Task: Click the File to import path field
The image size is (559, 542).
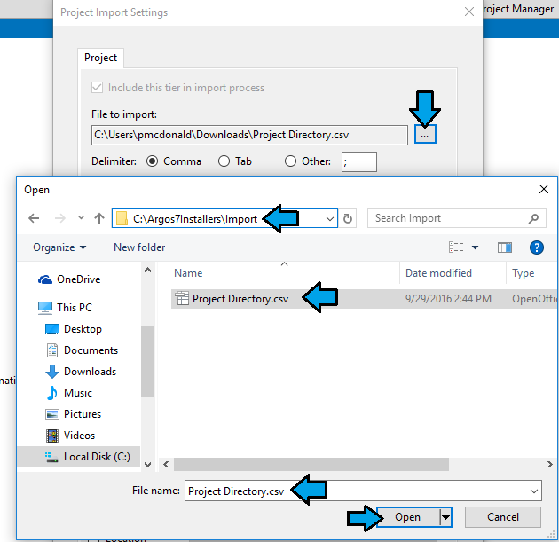Action: 249,135
